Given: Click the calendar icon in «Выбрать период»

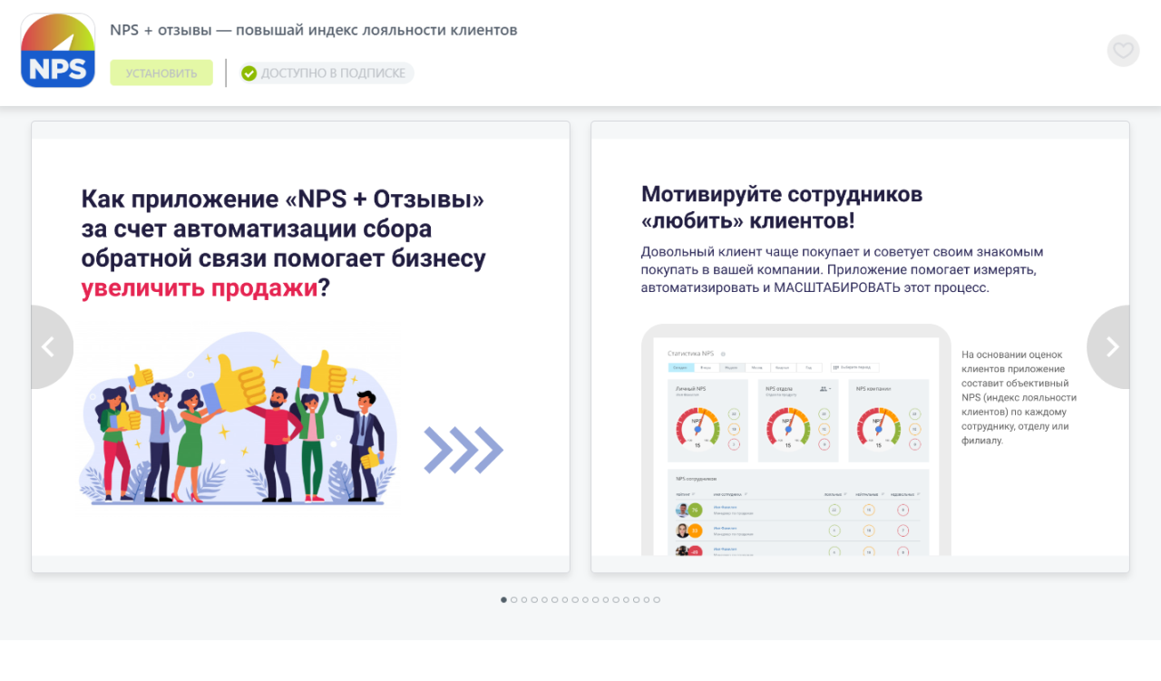Looking at the screenshot, I should click(838, 367).
